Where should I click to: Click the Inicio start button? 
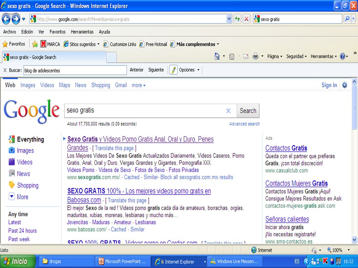tap(18, 261)
